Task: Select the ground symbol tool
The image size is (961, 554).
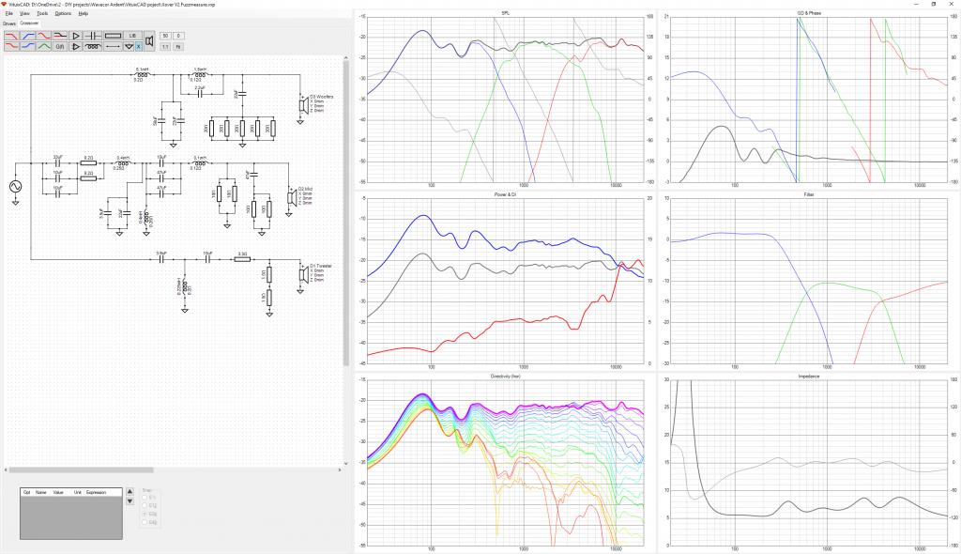Action: click(129, 47)
